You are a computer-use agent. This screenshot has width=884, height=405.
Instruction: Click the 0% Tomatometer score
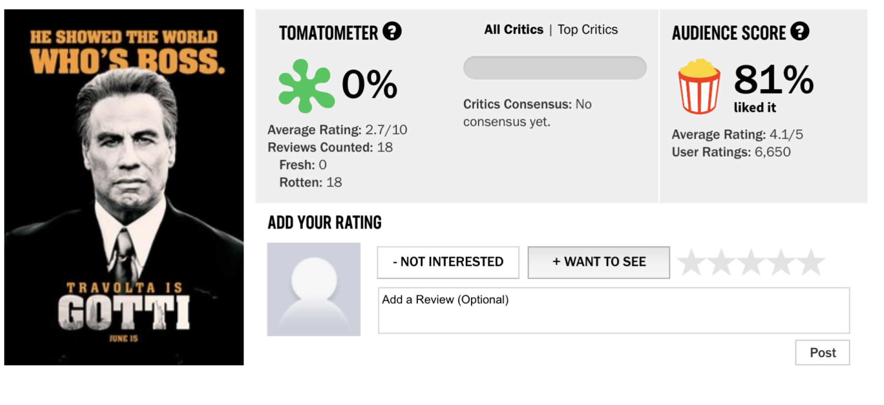(x=370, y=84)
